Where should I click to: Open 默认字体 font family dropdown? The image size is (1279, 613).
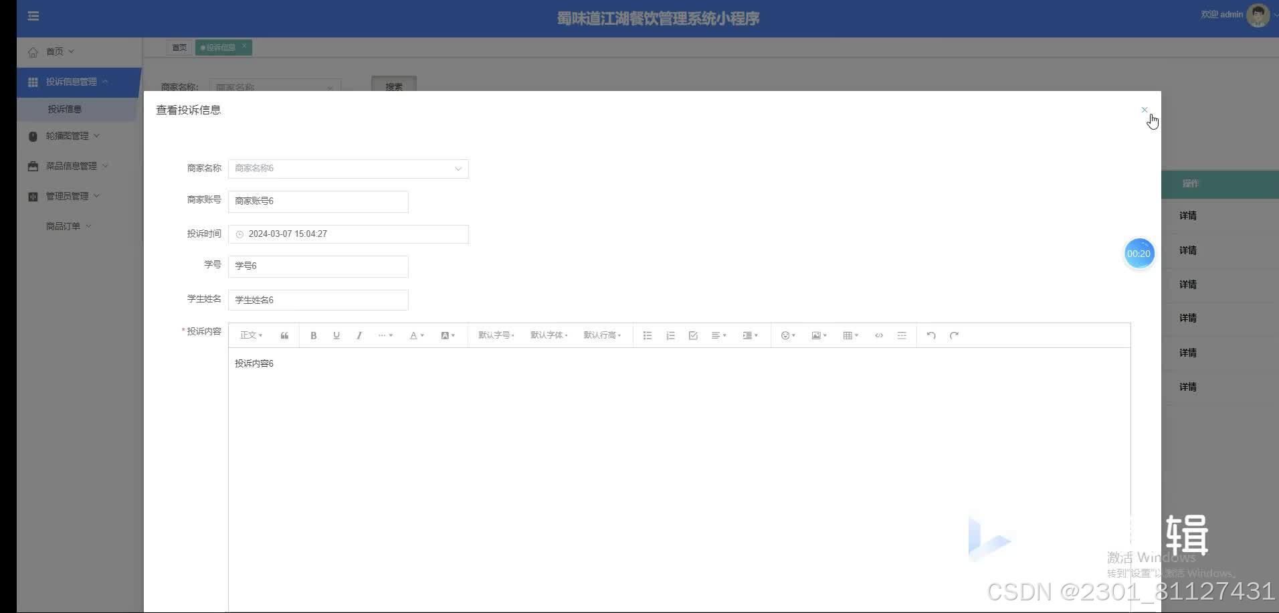549,335
